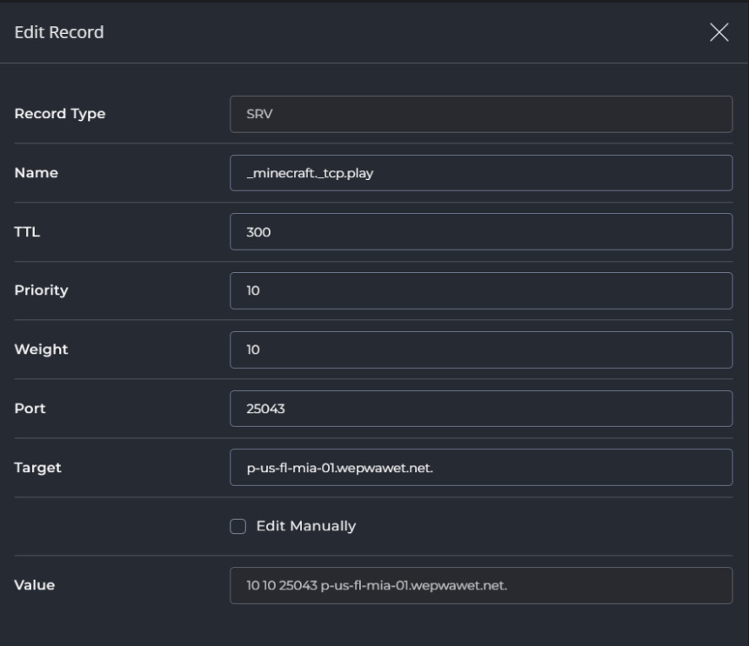Click the read-only Value field
The width and height of the screenshot is (749, 646).
pos(481,585)
